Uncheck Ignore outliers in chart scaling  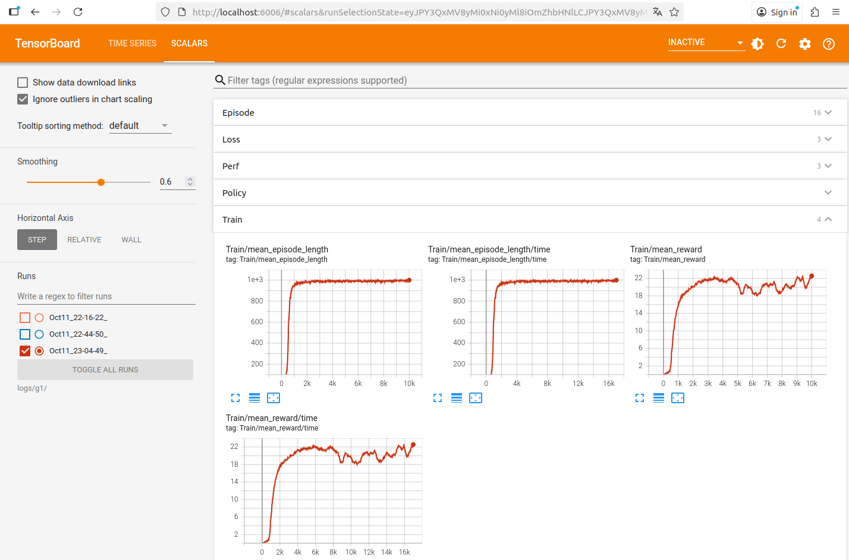(23, 99)
